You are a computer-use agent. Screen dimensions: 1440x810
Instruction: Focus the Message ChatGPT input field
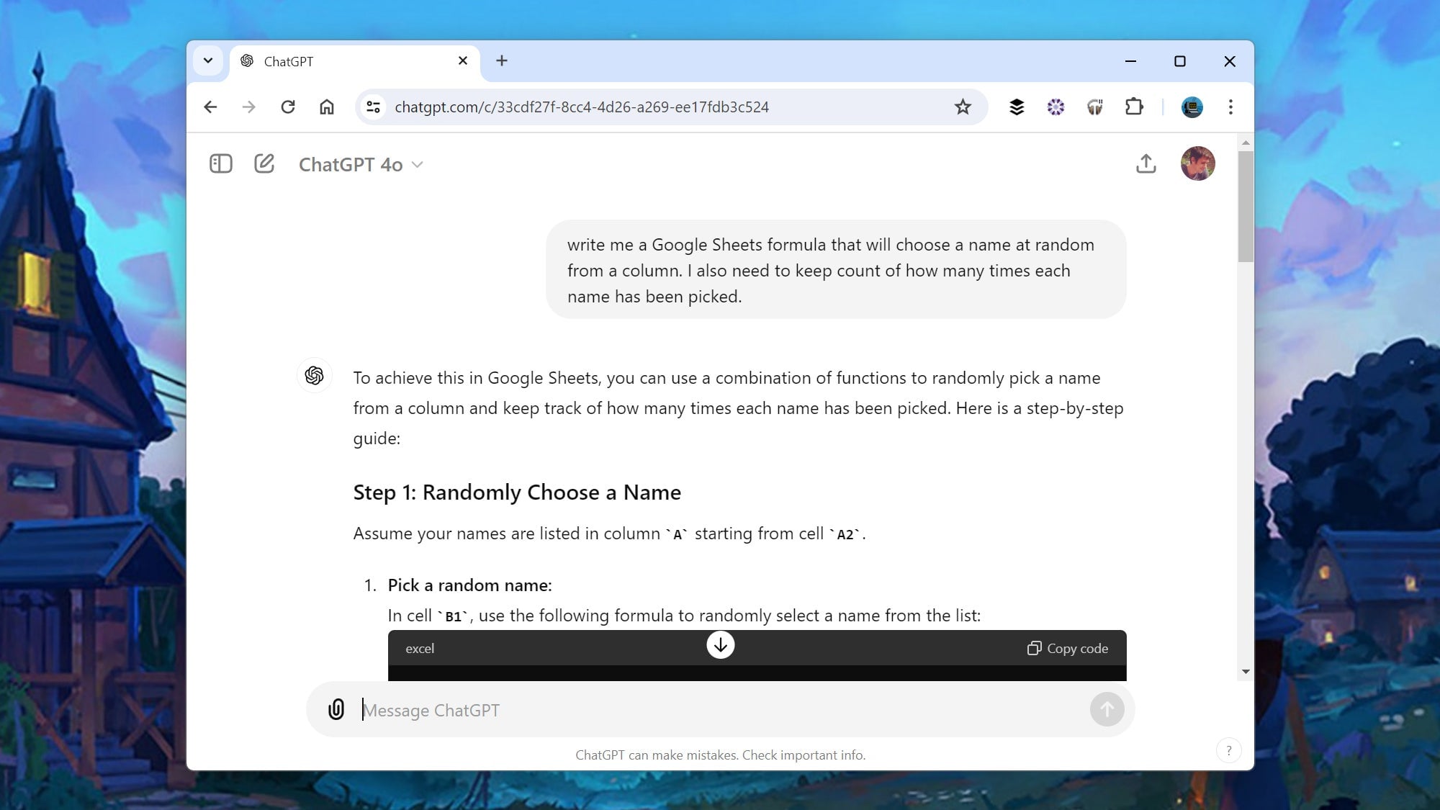pyautogui.click(x=720, y=710)
